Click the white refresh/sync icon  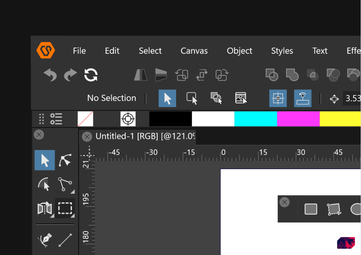tap(91, 75)
